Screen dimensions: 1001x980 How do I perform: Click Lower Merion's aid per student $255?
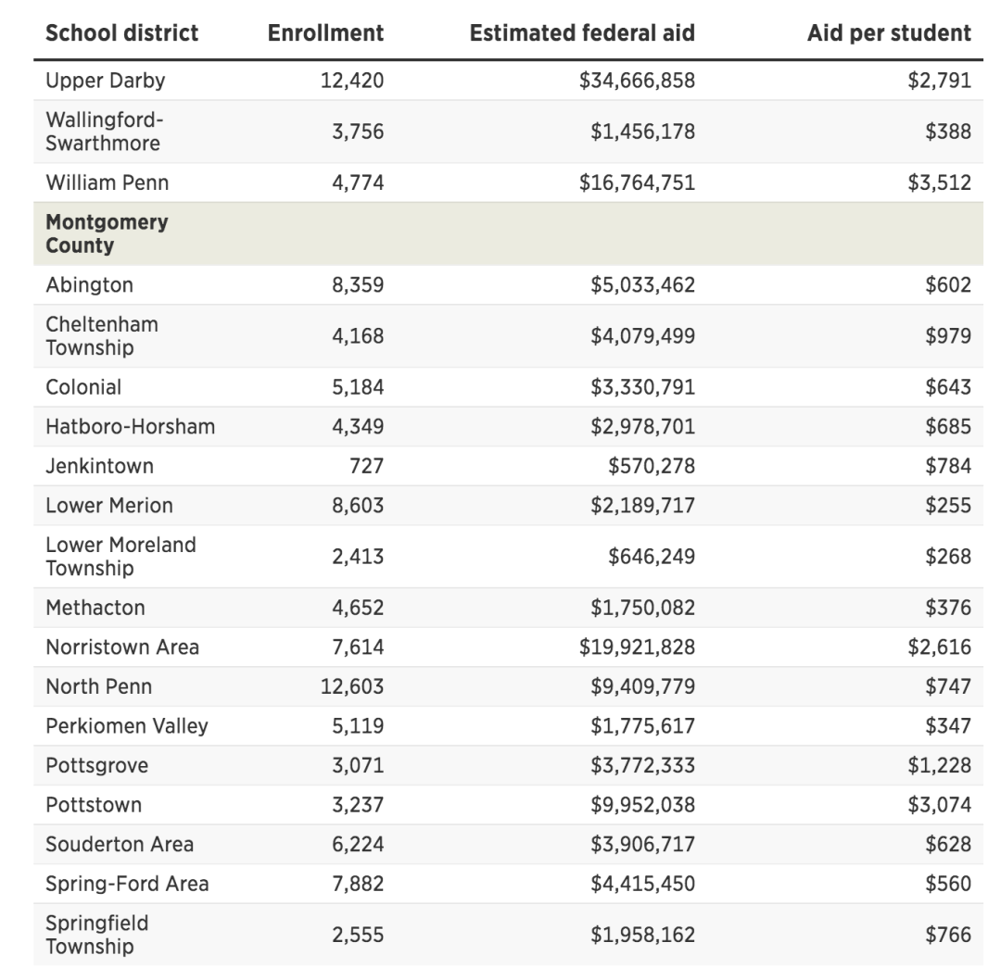click(947, 506)
